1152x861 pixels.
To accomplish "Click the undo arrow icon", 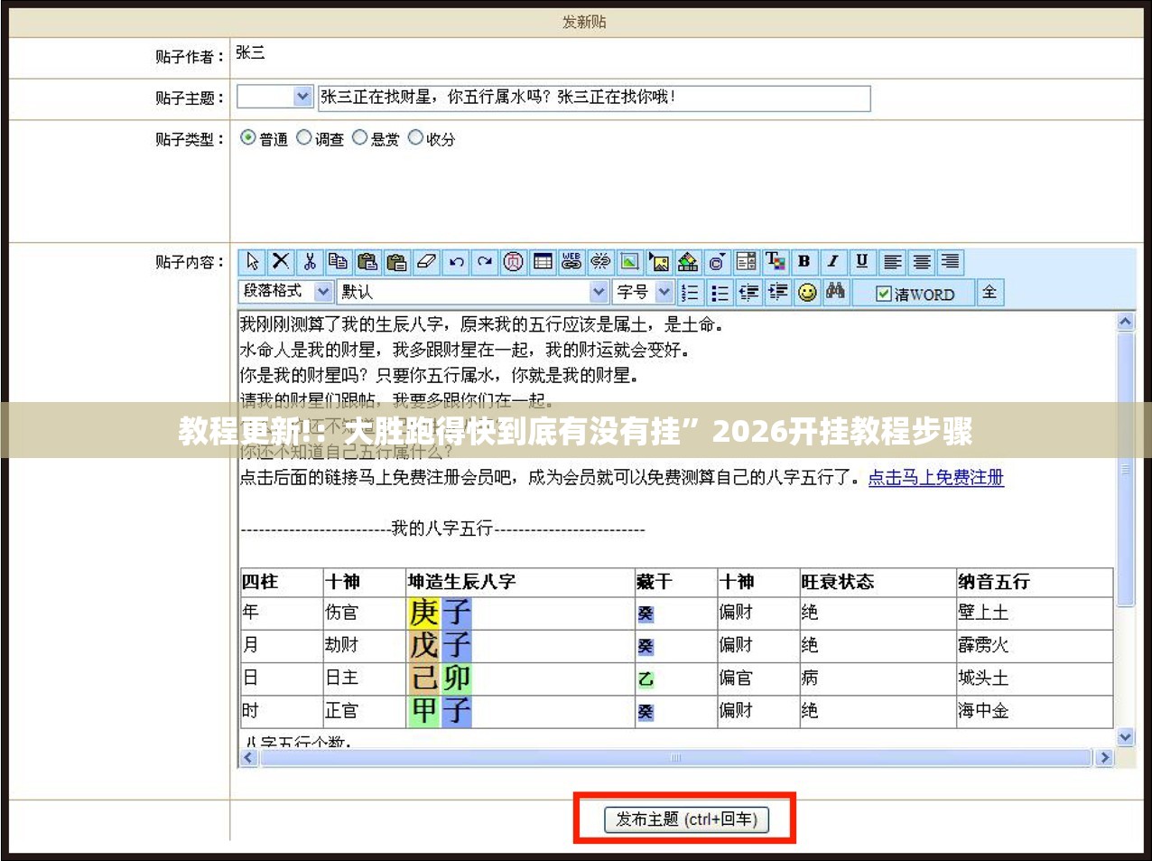I will click(456, 262).
